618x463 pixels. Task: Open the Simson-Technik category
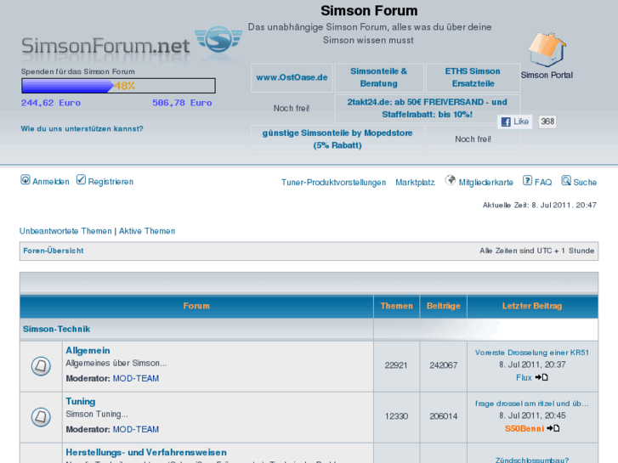tap(56, 329)
